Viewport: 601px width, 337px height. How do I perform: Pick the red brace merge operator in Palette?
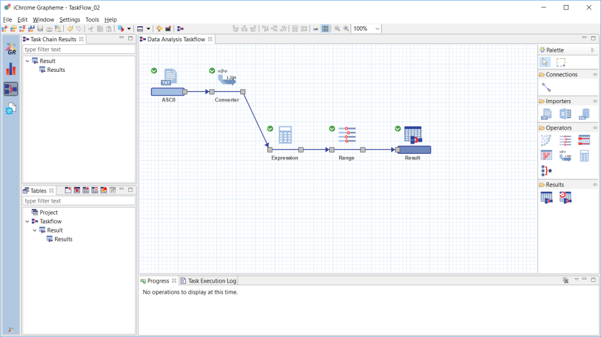tap(546, 171)
